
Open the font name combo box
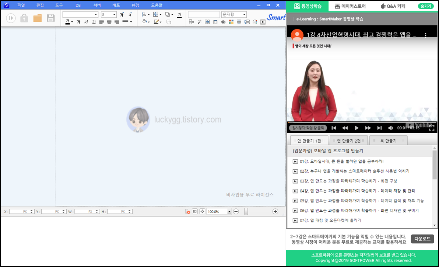pos(80,15)
